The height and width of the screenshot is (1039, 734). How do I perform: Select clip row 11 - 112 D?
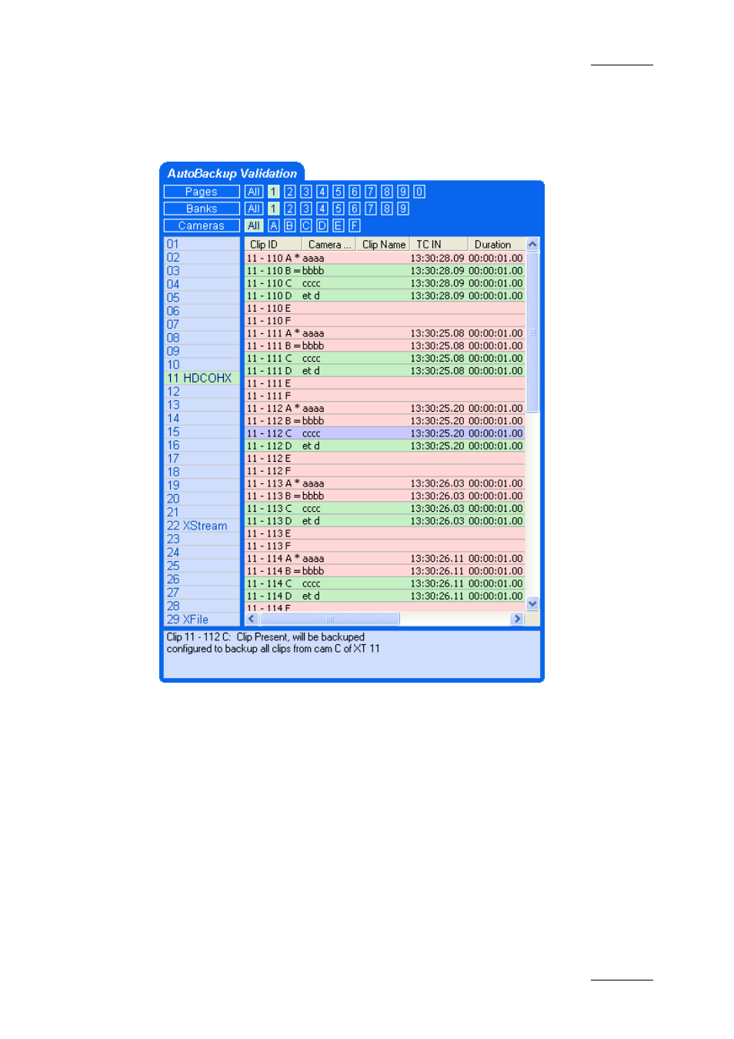385,446
